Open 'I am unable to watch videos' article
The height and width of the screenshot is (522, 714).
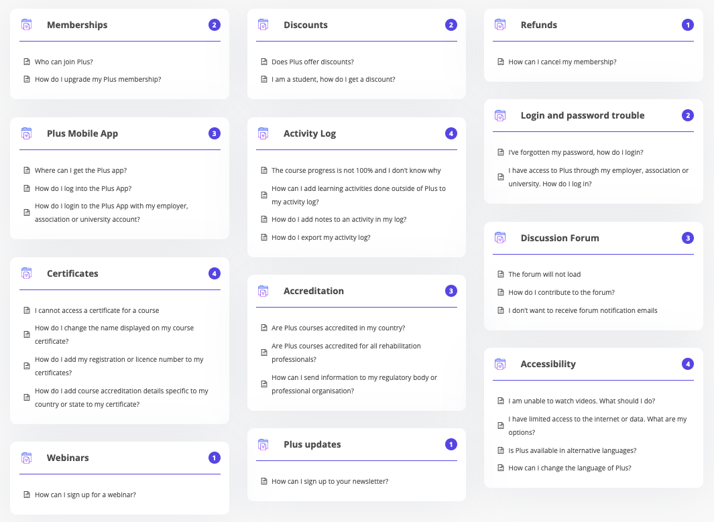tap(581, 401)
